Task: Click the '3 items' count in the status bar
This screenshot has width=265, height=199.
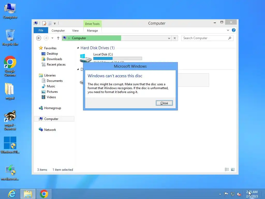Action: pos(42,169)
